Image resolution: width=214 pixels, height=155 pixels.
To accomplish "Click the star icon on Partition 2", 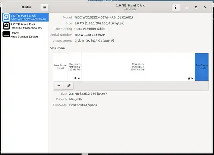I will [x=189, y=78].
